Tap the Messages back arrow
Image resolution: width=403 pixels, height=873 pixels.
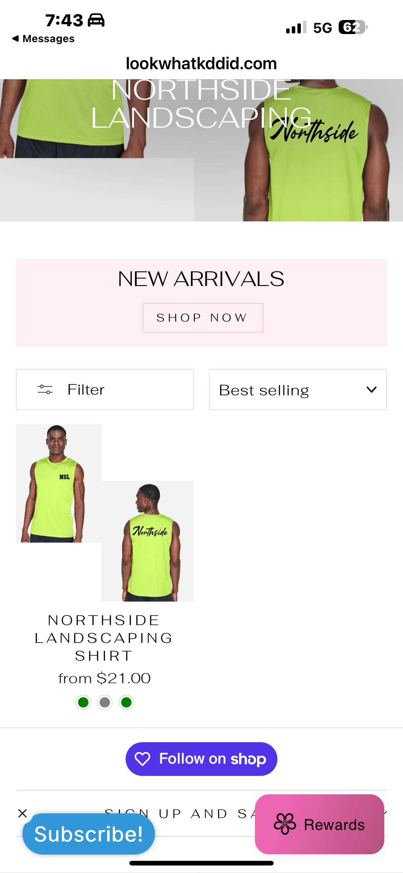(x=15, y=38)
